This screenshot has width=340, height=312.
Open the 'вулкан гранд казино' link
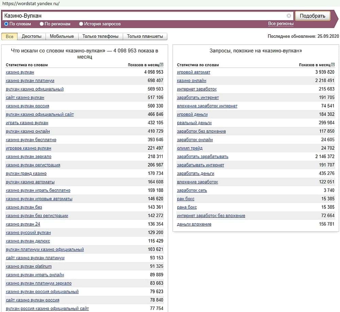point(26,174)
